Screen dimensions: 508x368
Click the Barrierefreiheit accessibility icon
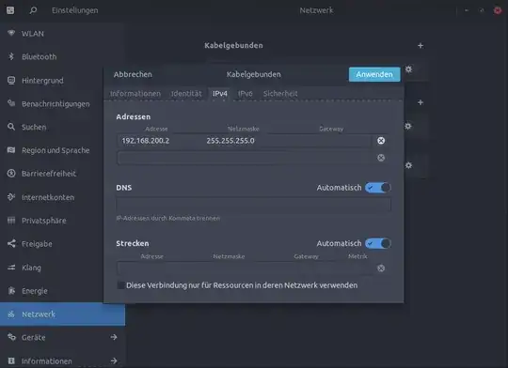(x=11, y=174)
